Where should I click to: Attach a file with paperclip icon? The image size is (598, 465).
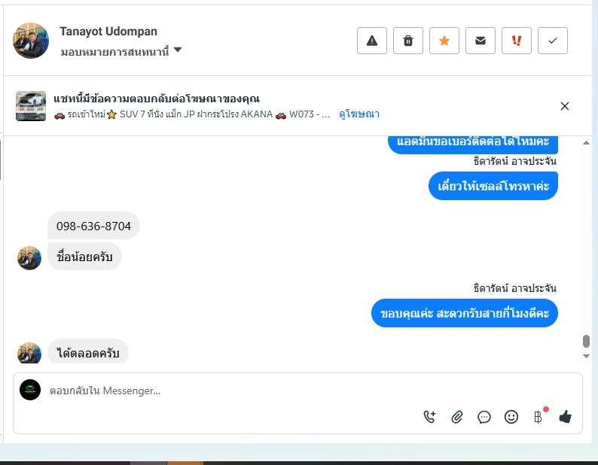click(457, 417)
